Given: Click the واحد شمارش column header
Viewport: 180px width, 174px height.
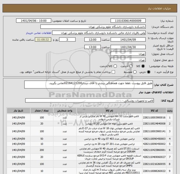Looking at the screenshot, I should [x=65, y=111].
